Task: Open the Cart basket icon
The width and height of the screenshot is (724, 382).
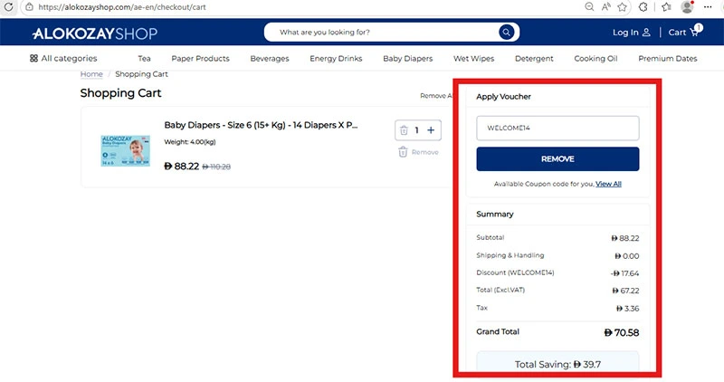Action: click(696, 31)
